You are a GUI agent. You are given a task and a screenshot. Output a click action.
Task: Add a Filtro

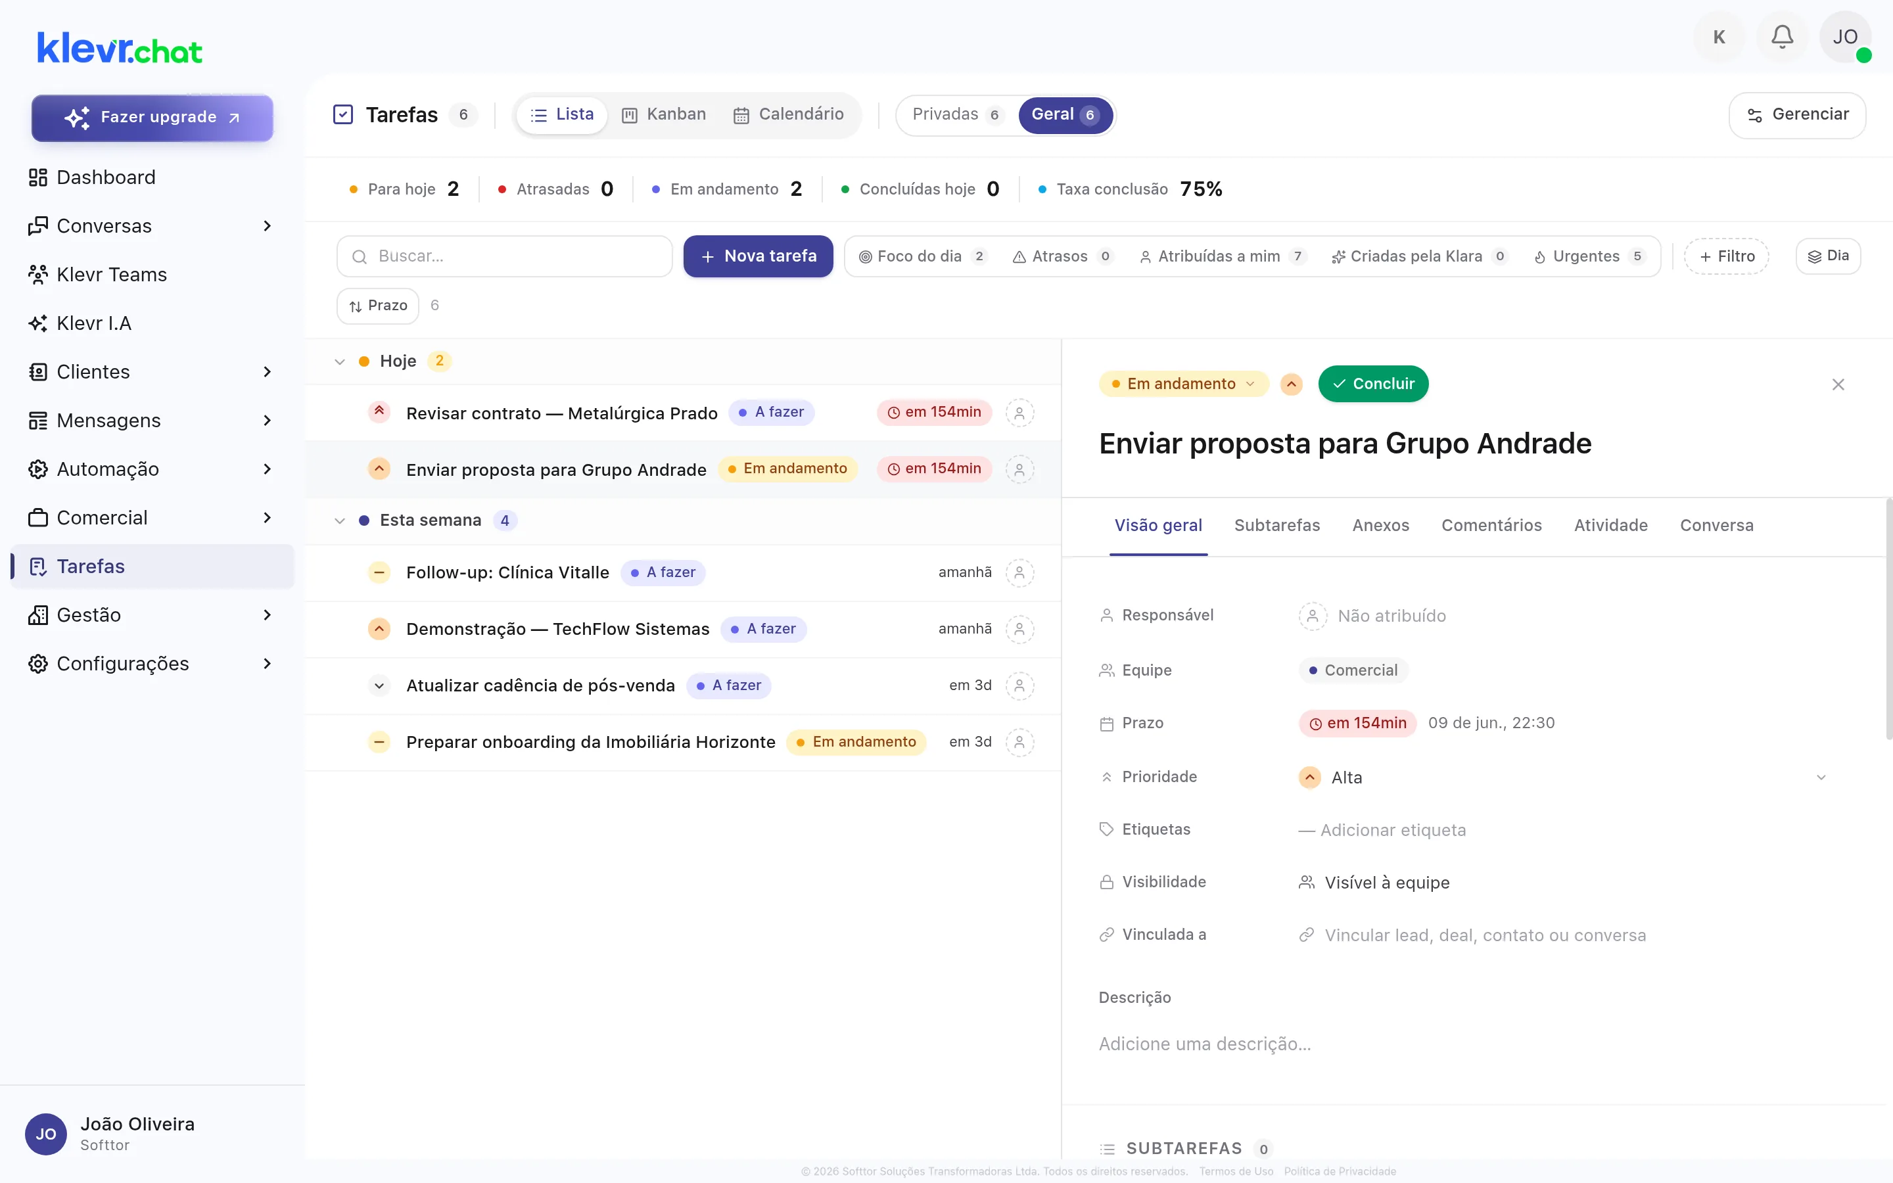click(1727, 256)
